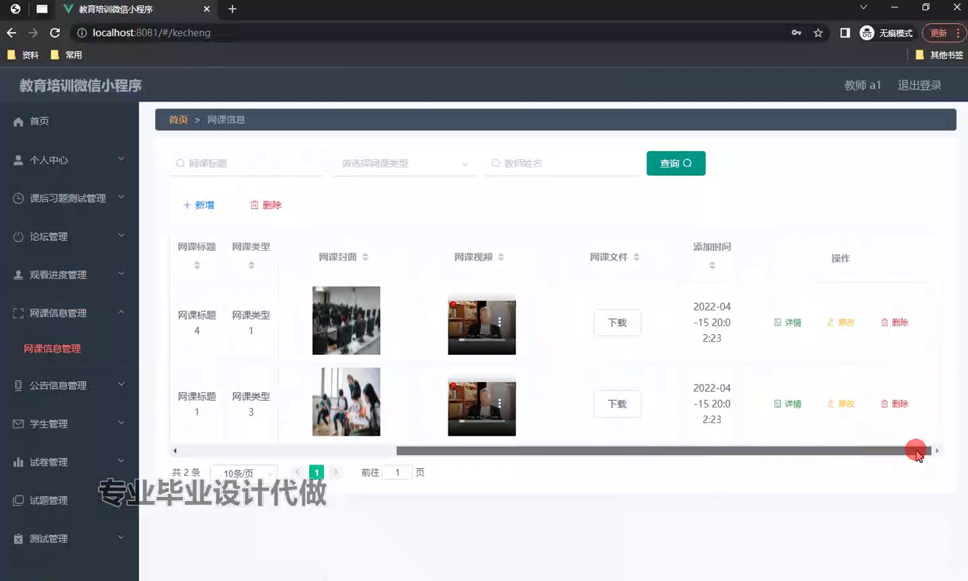
Task: Expand 试卷管理 sidebar menu
Action: pos(69,462)
